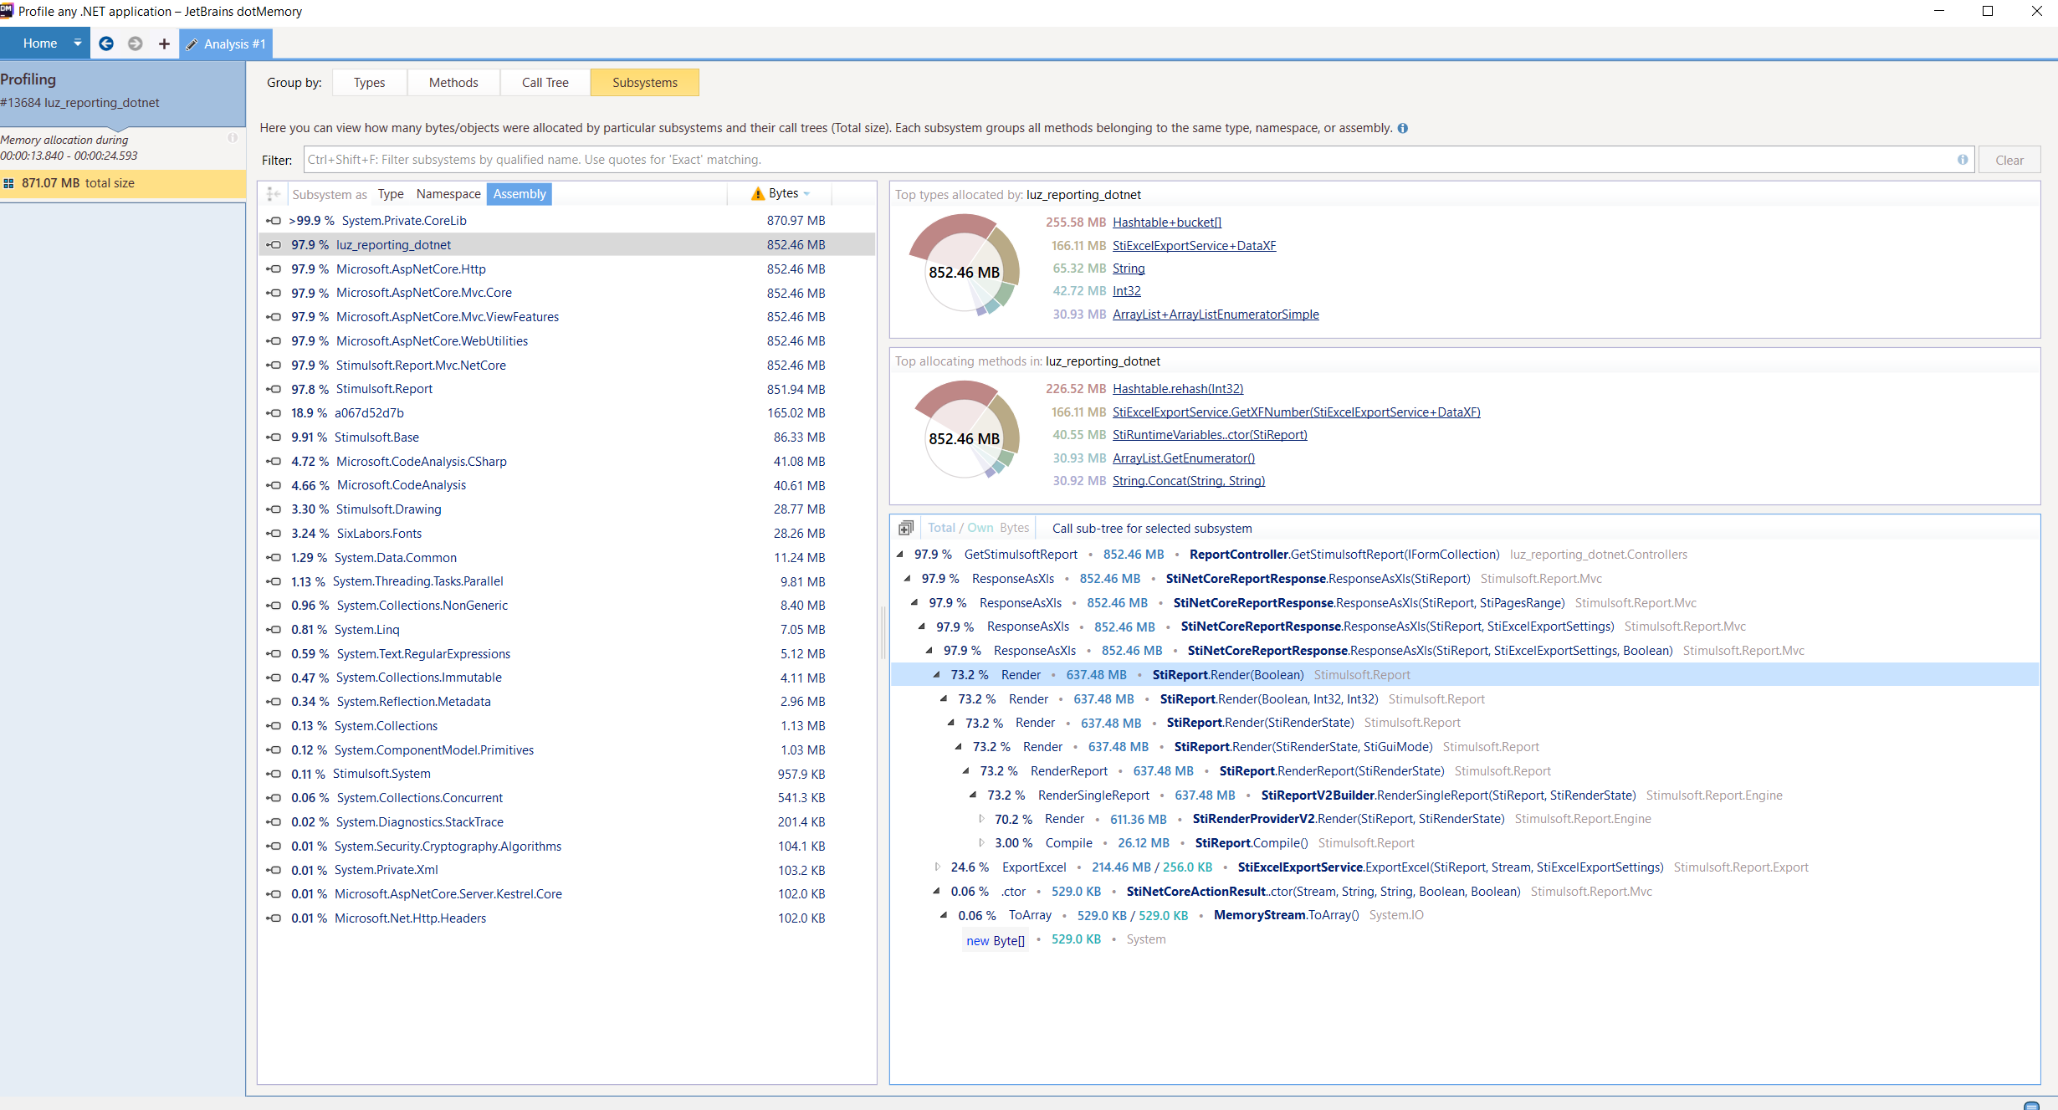Select the new Byte[] 529.0 KB row
The width and height of the screenshot is (2058, 1110).
coord(1465,939)
